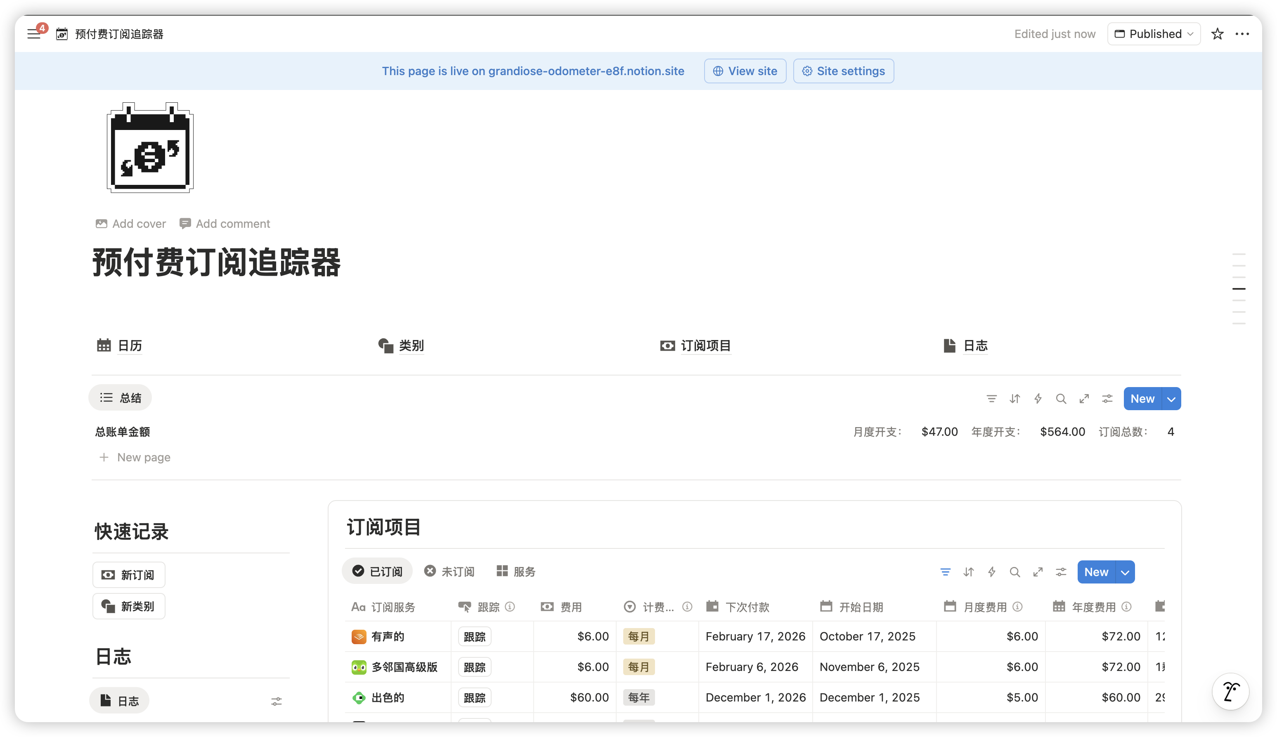1277x737 pixels.
Task: Click Add comment
Action: 225,224
